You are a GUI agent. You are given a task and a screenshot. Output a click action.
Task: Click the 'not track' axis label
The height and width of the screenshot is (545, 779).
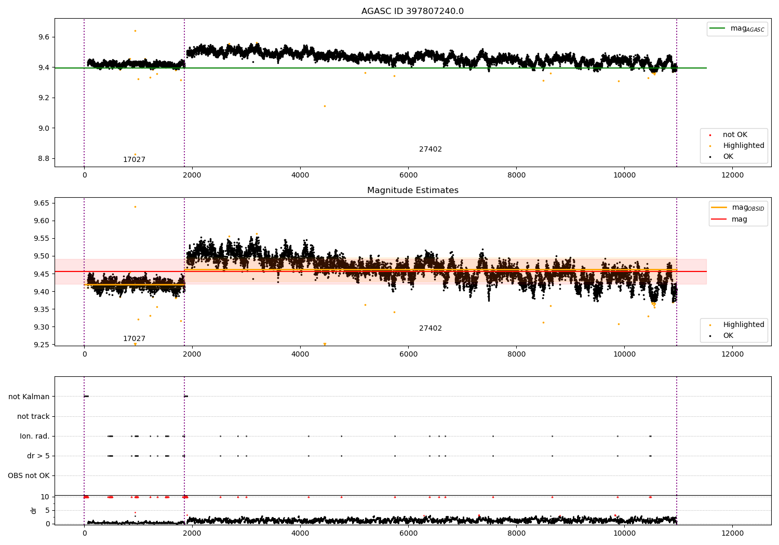[33, 416]
